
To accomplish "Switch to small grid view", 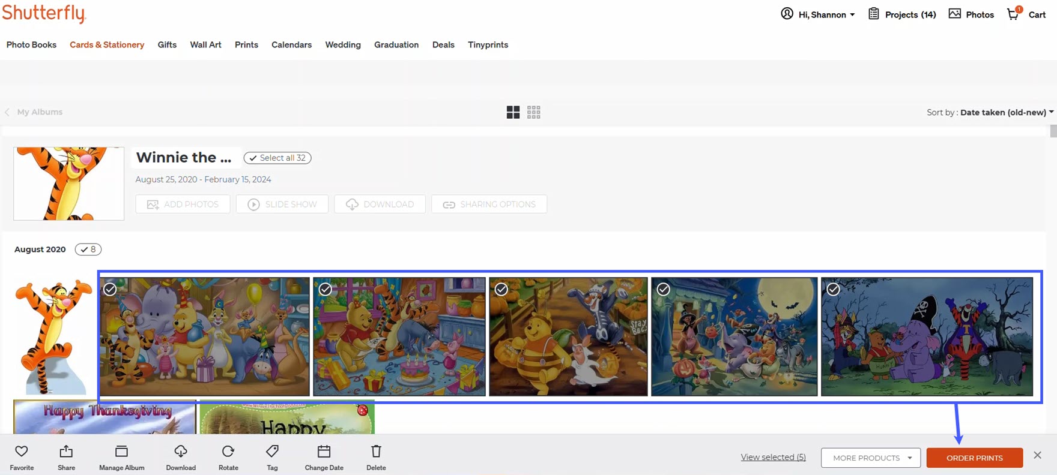I will (x=534, y=112).
